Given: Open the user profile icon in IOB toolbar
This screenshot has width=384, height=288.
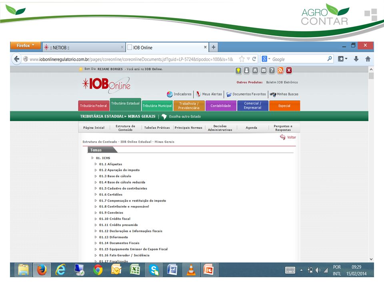Looking at the screenshot, I should (247, 70).
